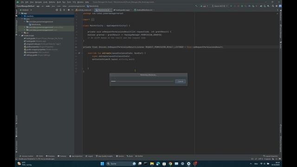Open the Window menu

click(80, 2)
